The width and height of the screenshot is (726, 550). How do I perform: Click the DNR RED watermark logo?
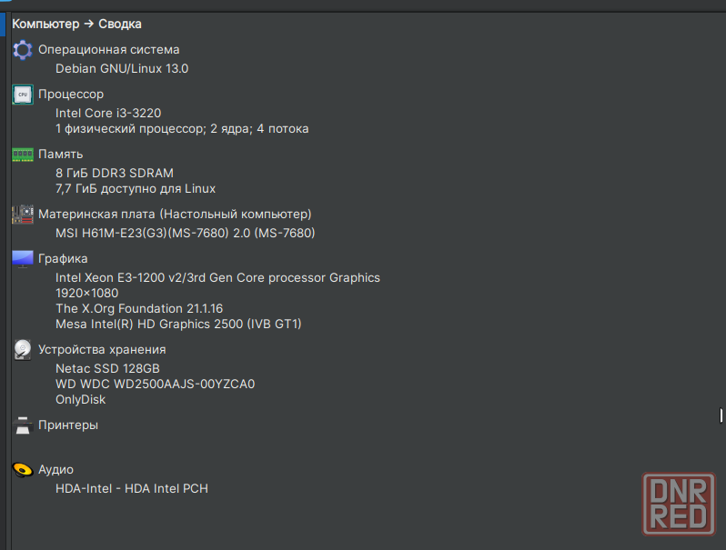tap(679, 504)
